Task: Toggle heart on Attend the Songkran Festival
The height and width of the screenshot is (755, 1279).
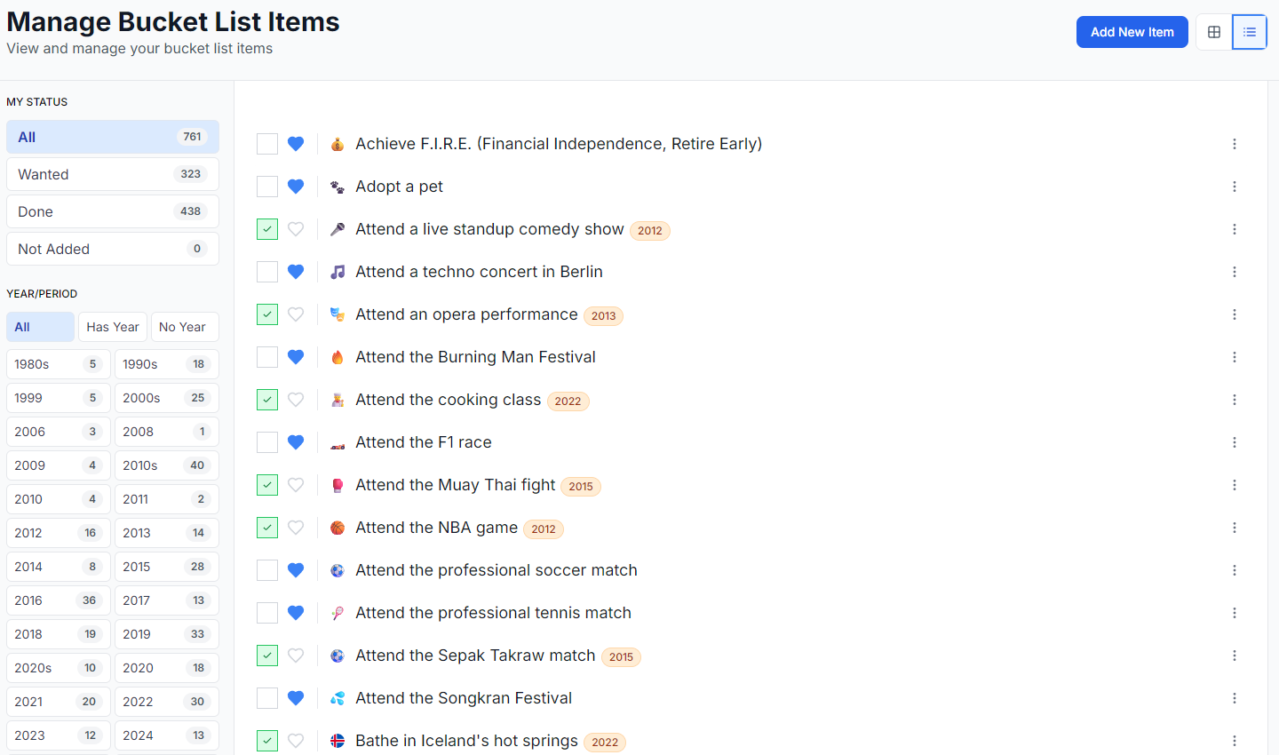Action: tap(296, 698)
